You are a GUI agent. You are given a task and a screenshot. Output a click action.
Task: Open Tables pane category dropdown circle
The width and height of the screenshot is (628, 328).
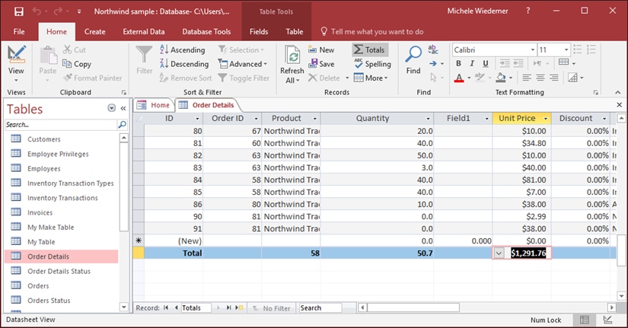click(x=112, y=108)
